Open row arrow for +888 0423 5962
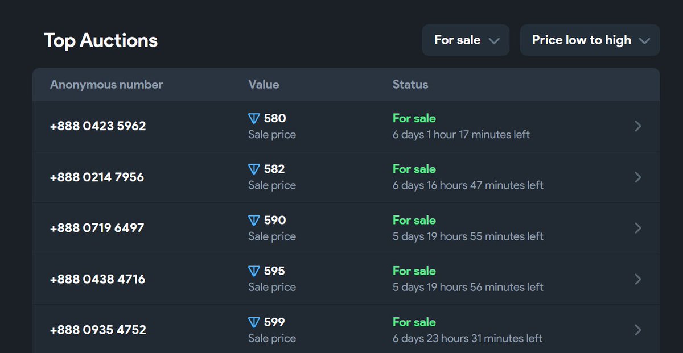 [638, 126]
